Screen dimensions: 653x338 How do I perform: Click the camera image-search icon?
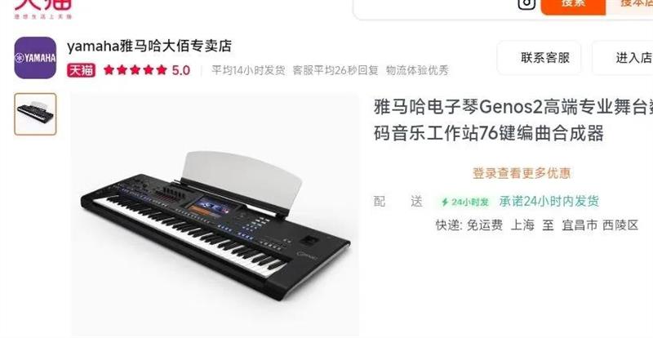(x=526, y=4)
